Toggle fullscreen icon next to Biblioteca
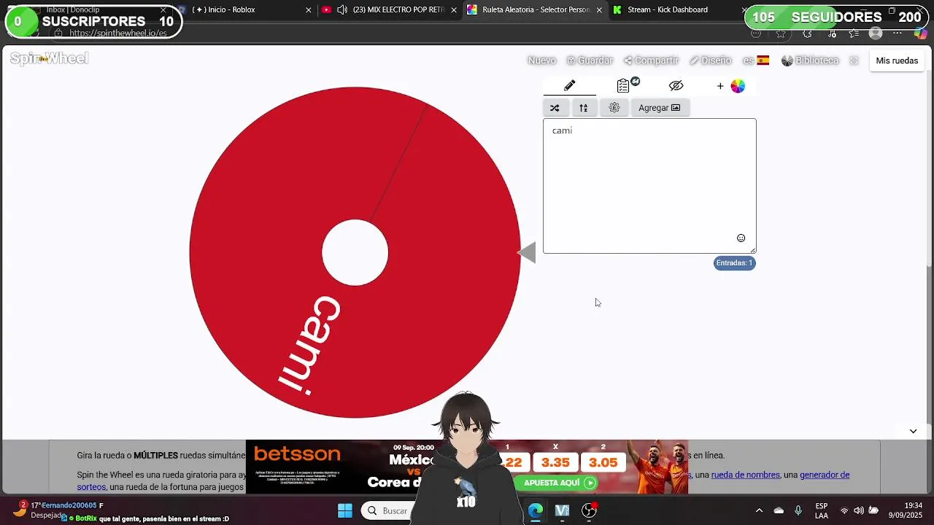The image size is (934, 525). click(854, 61)
